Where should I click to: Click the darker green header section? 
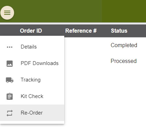click(x=124, y=11)
